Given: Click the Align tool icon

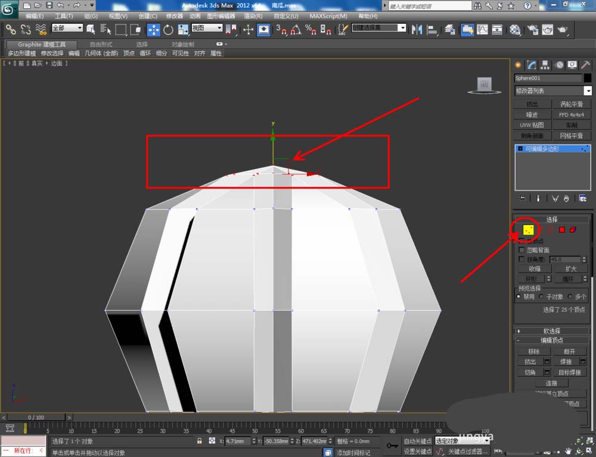Looking at the screenshot, I should [x=432, y=30].
